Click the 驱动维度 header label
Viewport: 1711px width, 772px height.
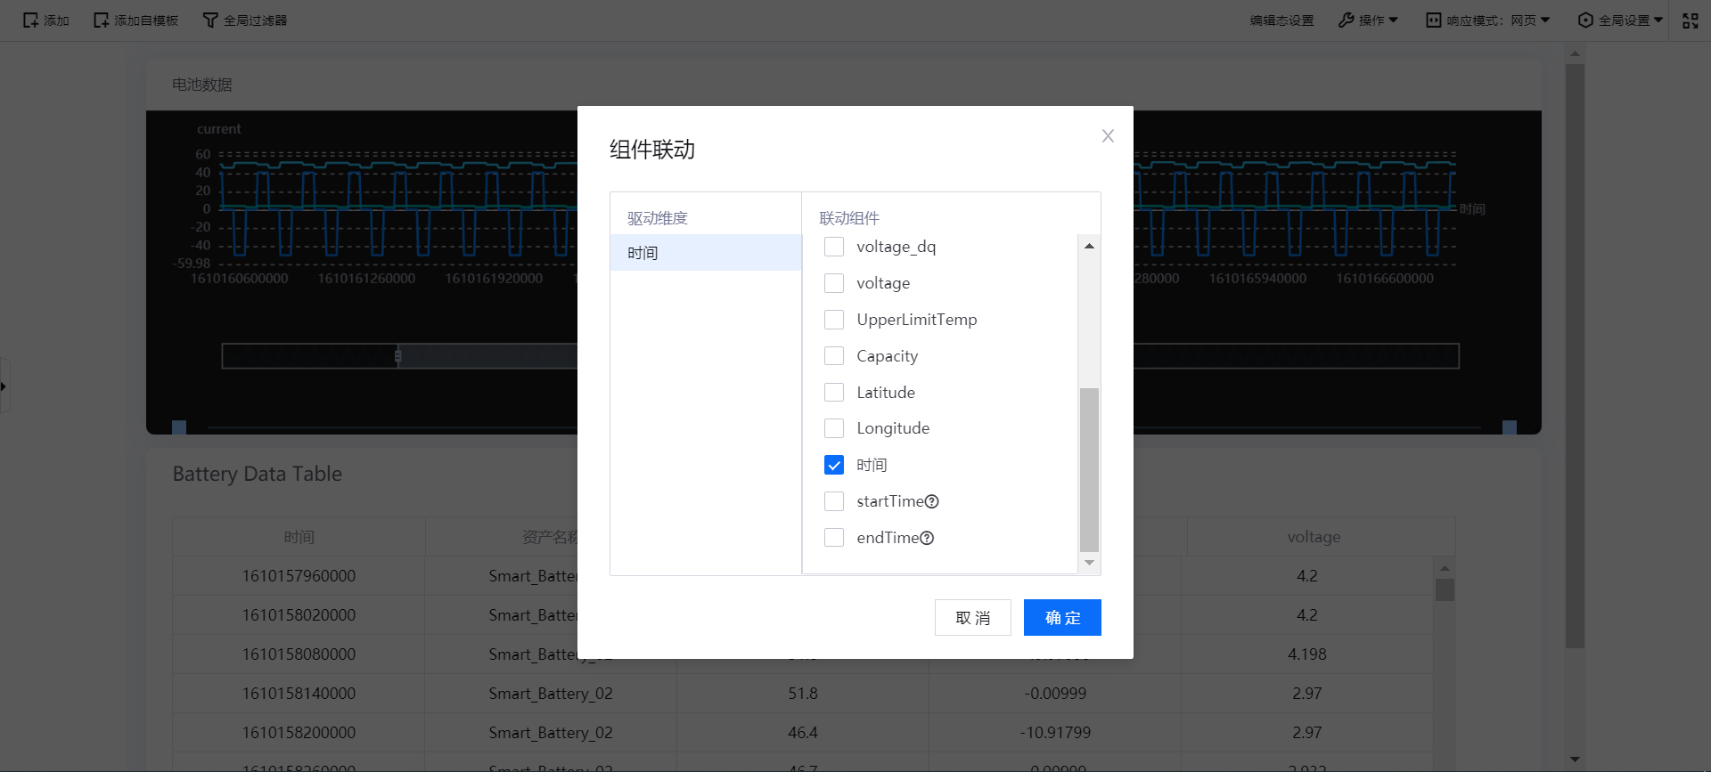(x=658, y=218)
